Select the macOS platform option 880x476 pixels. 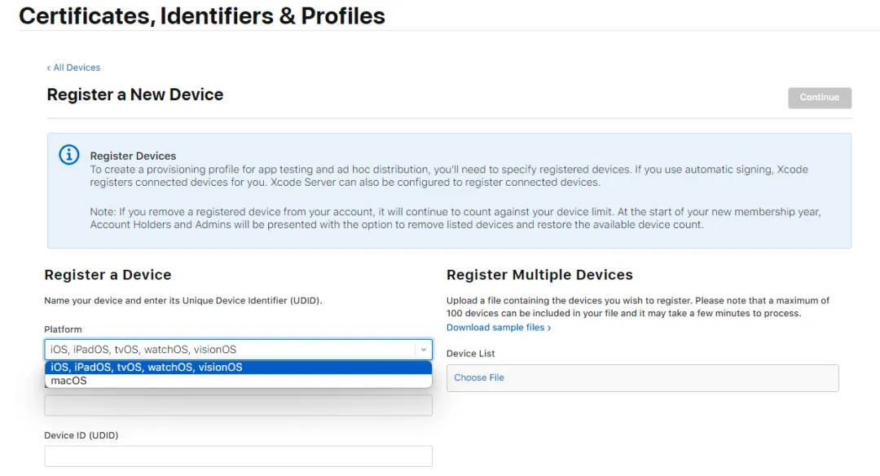(68, 381)
